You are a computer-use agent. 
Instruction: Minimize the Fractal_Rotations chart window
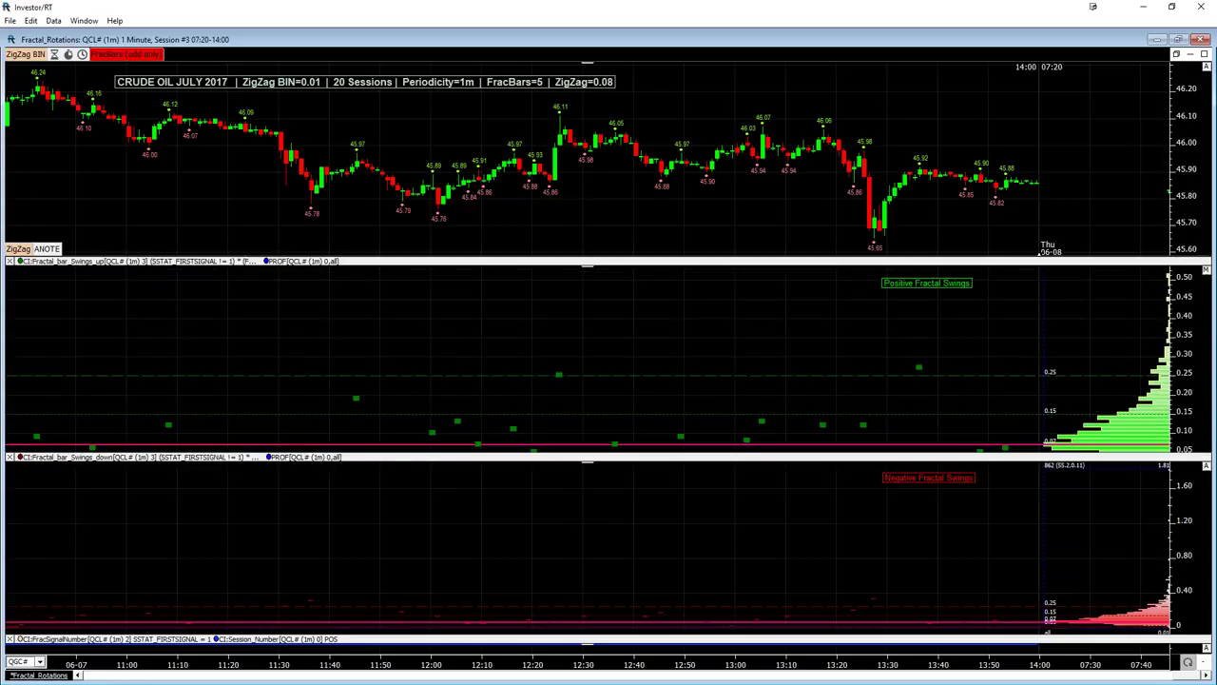[x=1157, y=39]
